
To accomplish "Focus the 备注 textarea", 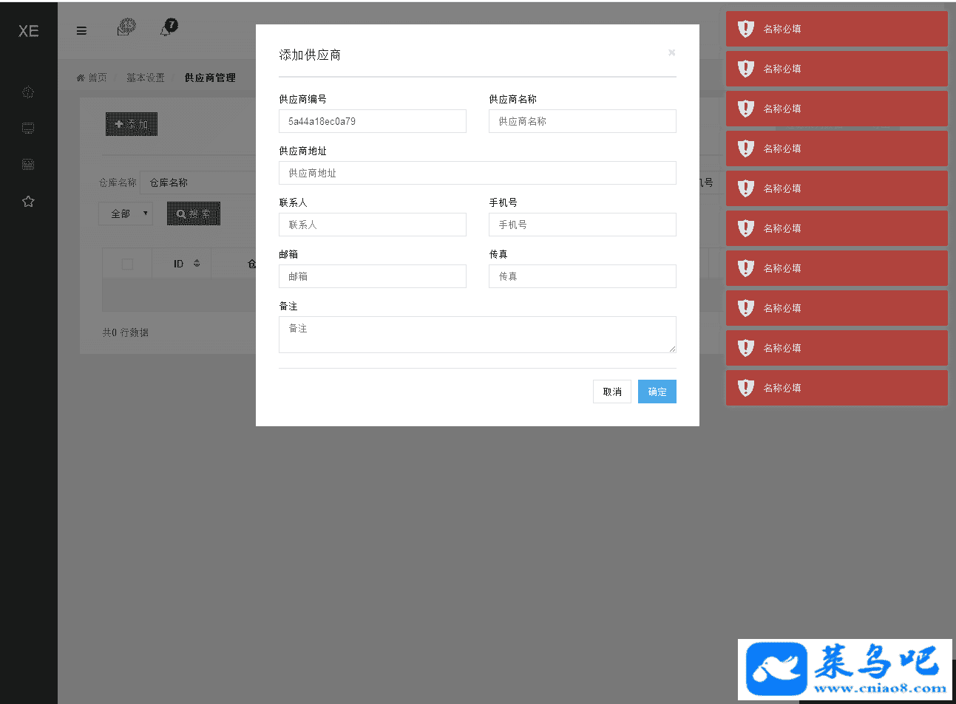I will (478, 335).
